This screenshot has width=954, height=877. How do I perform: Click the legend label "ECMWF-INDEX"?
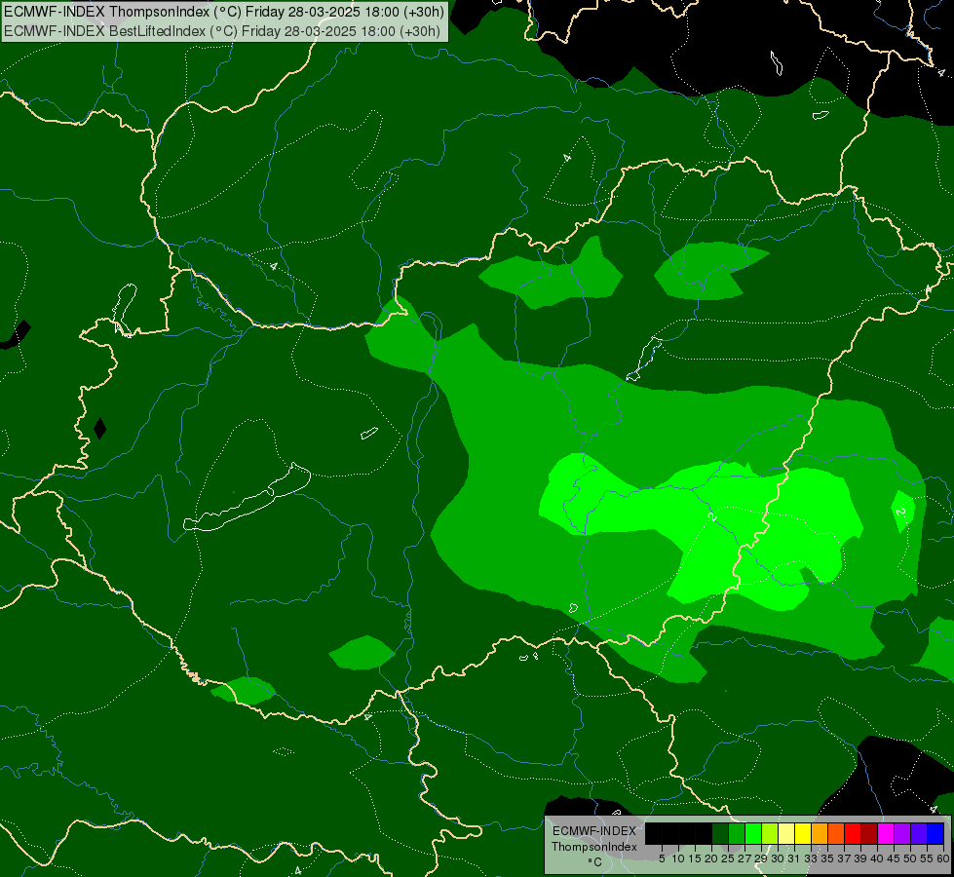point(594,831)
